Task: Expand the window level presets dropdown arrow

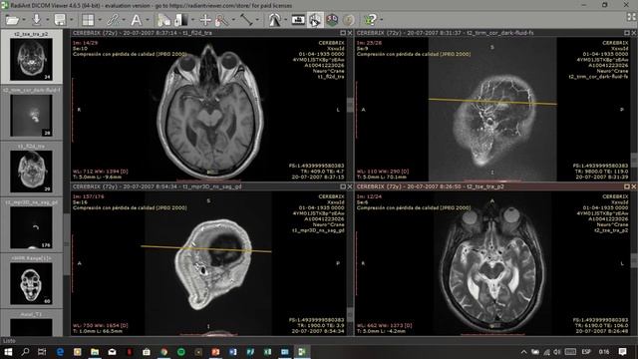Action: pyautogui.click(x=192, y=20)
